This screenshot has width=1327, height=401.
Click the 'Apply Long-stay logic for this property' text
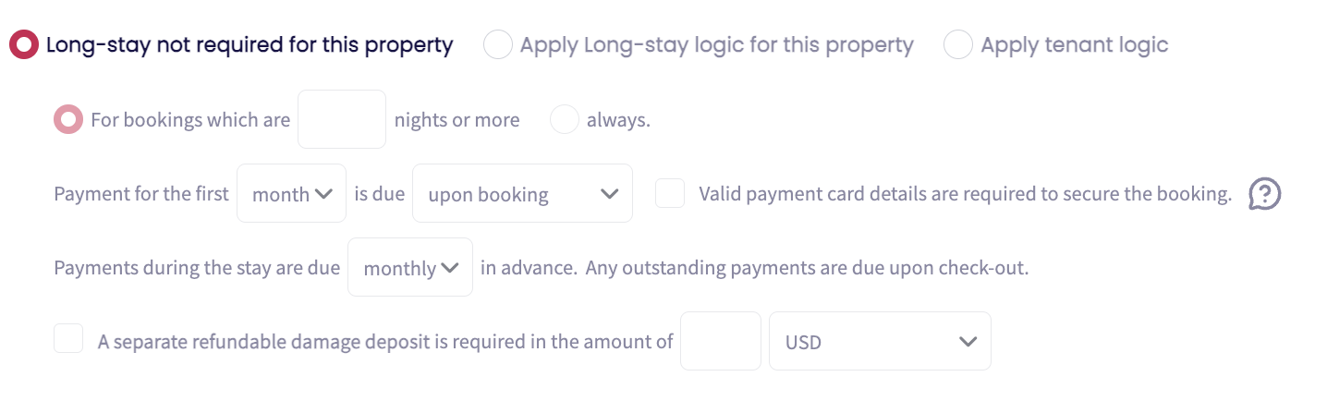click(716, 44)
